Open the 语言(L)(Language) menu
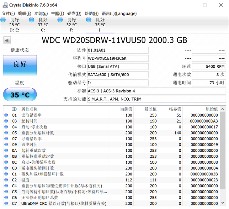Screen dimensions: 229x209 (x=119, y=13)
